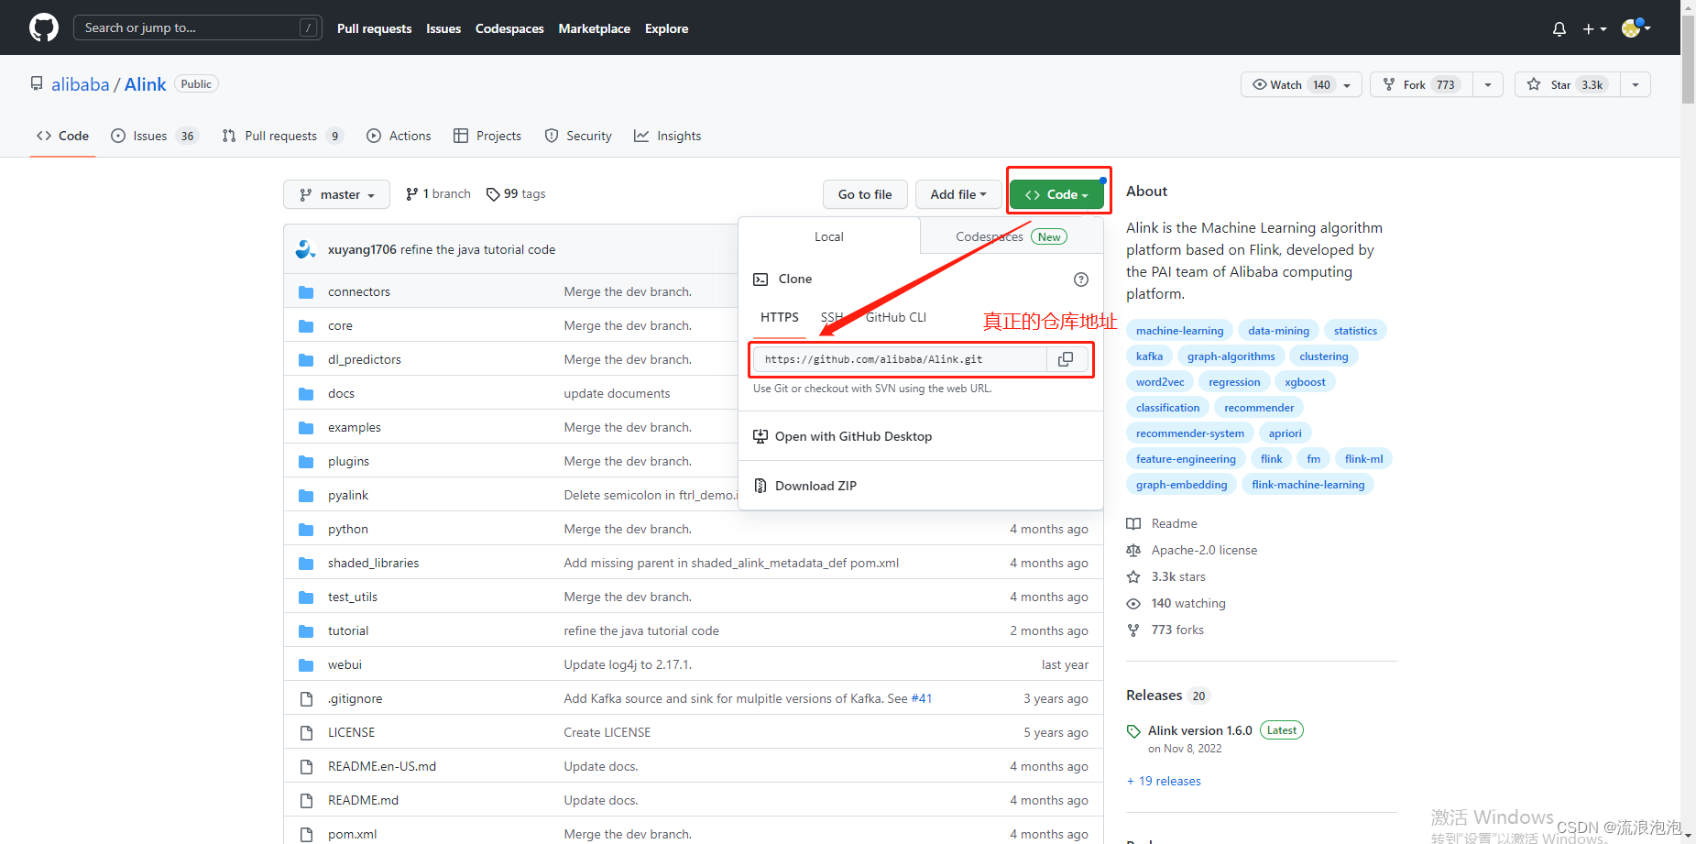The width and height of the screenshot is (1696, 844).
Task: Open issue #41 link in .gitignore commit
Action: tap(922, 699)
